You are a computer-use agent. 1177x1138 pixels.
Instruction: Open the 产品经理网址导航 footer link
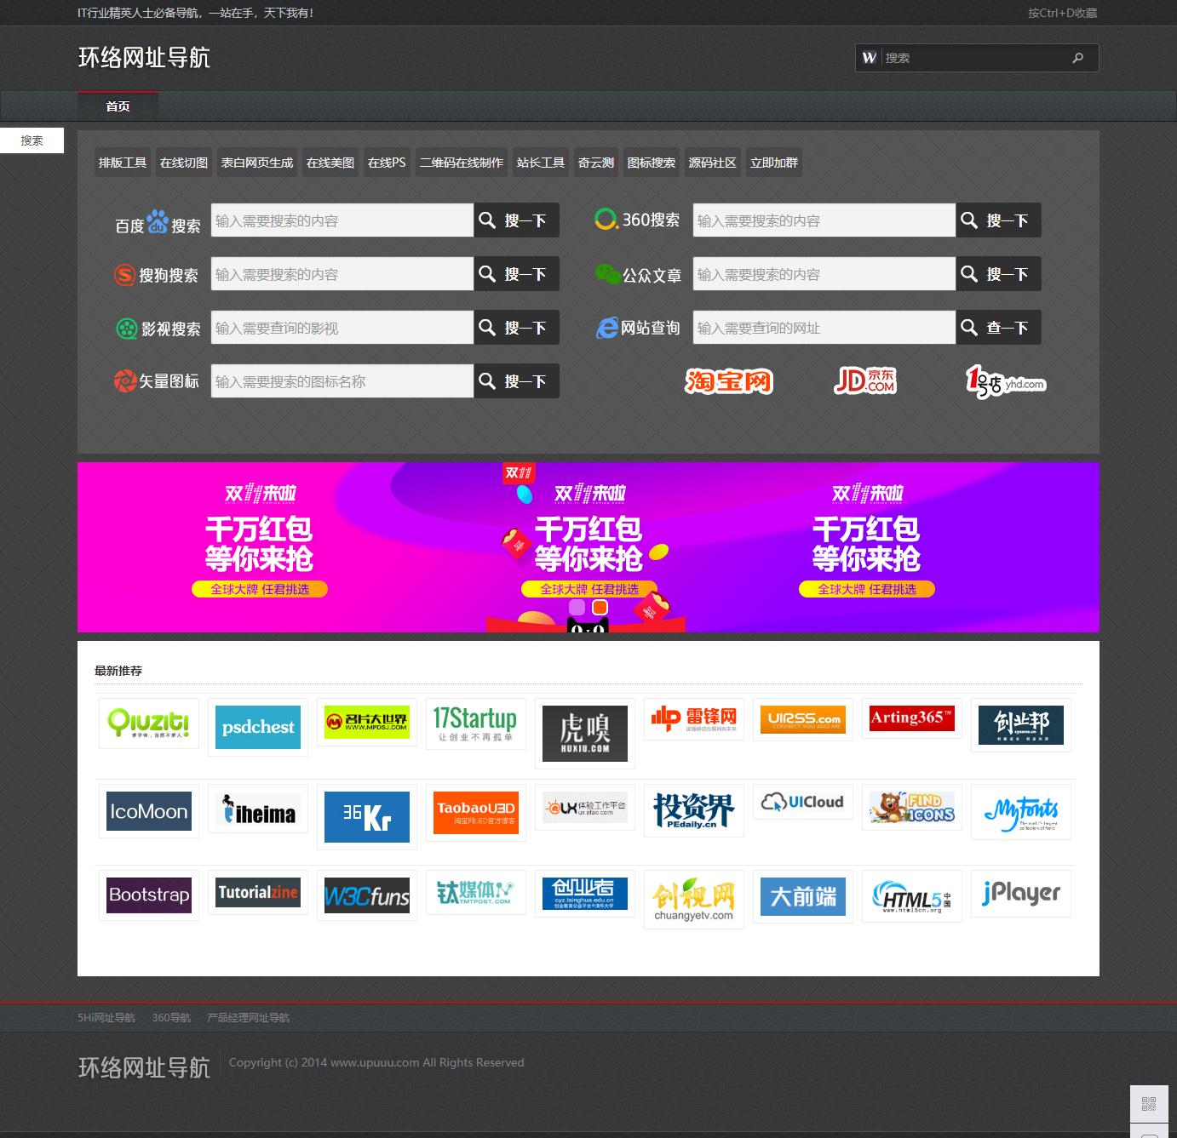249,1018
